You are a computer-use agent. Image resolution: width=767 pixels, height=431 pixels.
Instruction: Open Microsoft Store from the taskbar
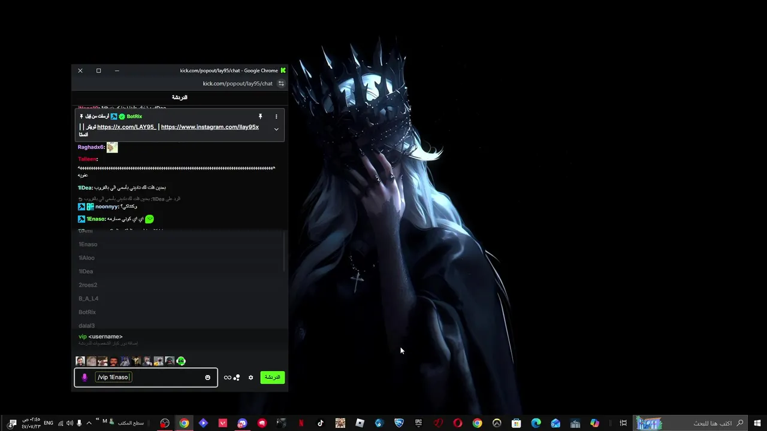(x=517, y=423)
